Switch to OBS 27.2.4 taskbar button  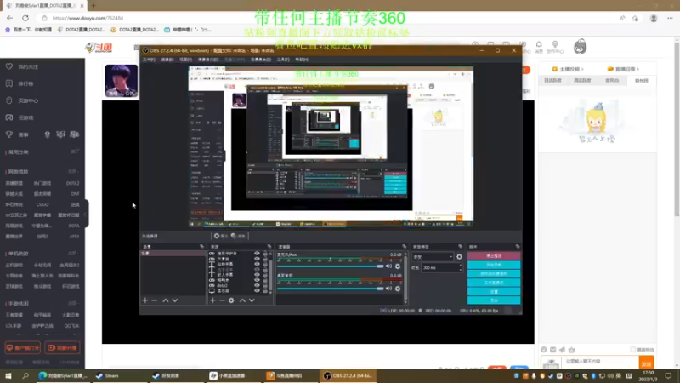348,375
